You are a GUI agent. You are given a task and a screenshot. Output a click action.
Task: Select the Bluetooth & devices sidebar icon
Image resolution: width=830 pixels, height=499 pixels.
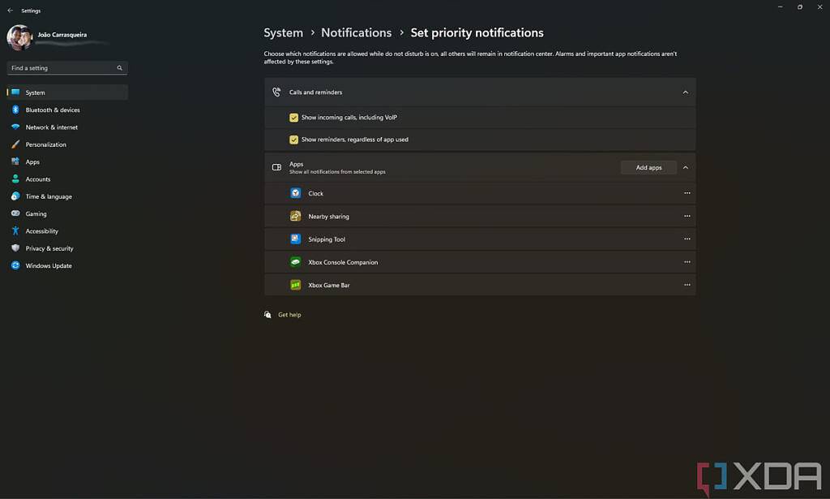15,110
